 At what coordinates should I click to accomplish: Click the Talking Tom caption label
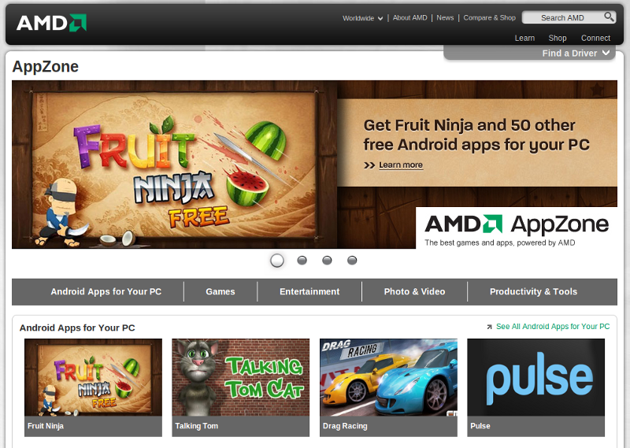[196, 426]
